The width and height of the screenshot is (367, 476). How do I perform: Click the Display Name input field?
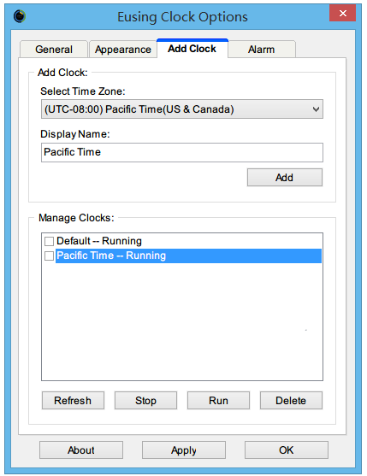tap(182, 152)
